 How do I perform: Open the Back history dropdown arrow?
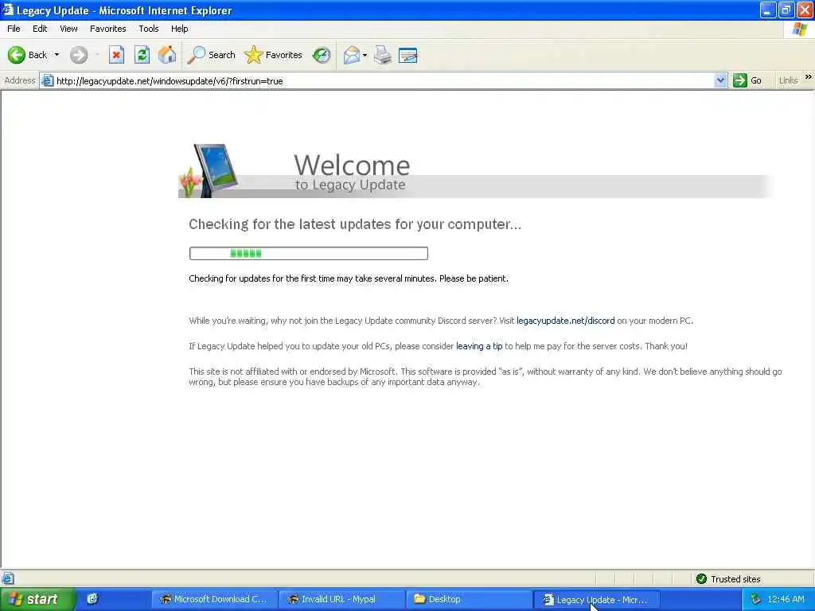point(57,55)
